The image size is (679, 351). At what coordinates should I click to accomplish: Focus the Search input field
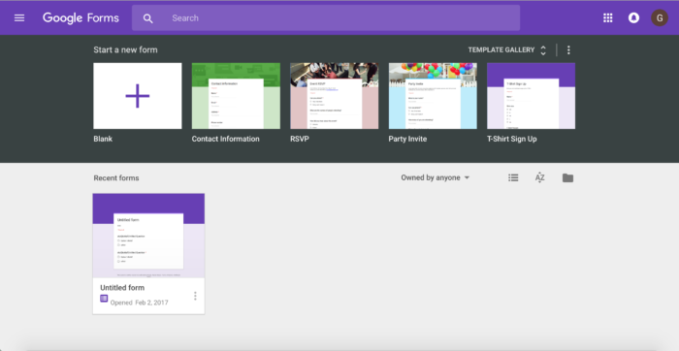(x=326, y=18)
